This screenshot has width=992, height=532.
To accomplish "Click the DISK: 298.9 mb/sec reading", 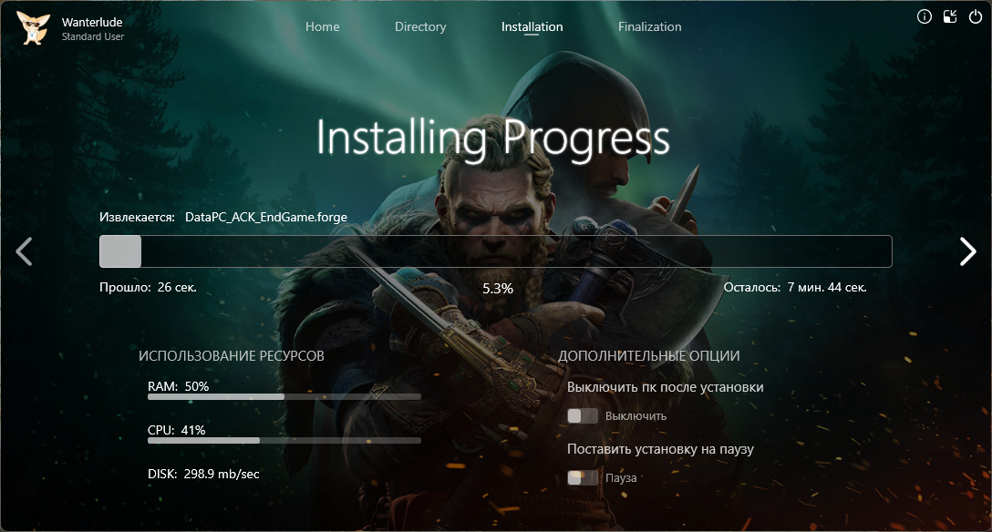I will tap(203, 474).
